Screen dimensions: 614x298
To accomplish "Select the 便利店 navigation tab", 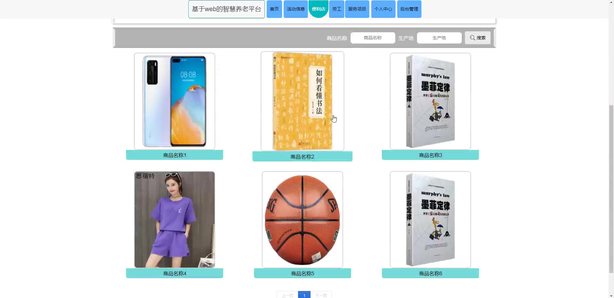I will [318, 9].
